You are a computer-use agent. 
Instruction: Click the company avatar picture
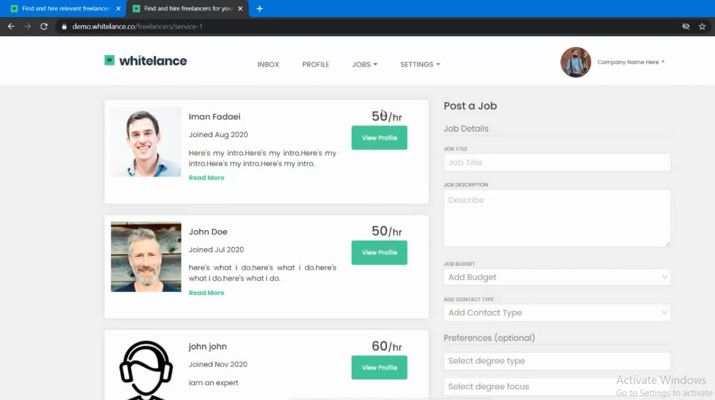(x=575, y=62)
